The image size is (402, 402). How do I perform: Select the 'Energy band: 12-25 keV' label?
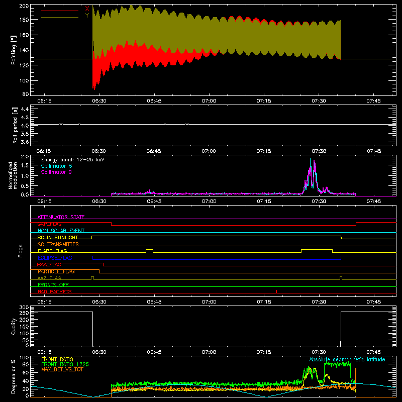[73, 160]
